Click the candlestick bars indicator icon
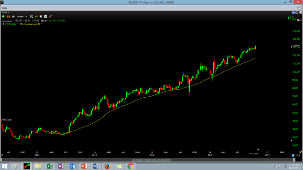This screenshot has width=303, height=170. click(36, 17)
